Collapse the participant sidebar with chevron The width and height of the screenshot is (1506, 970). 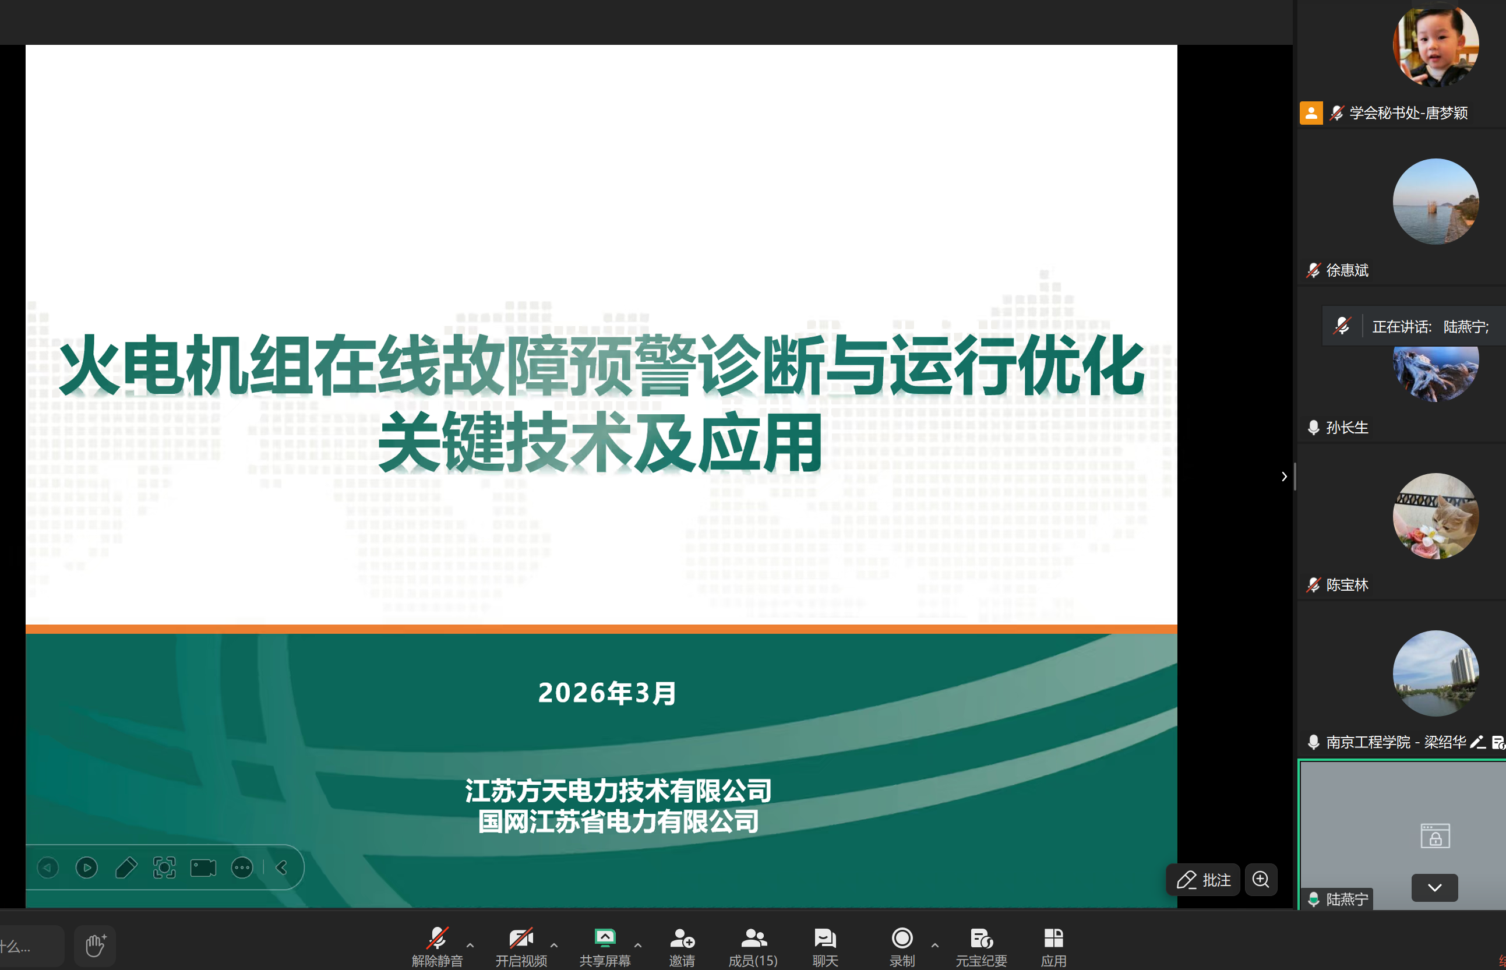coord(1283,477)
